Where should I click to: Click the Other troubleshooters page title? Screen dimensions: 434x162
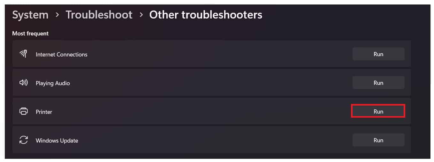[x=206, y=15]
